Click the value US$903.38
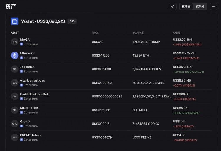Screen dimensions: 221x151 pyautogui.click(x=181, y=94)
